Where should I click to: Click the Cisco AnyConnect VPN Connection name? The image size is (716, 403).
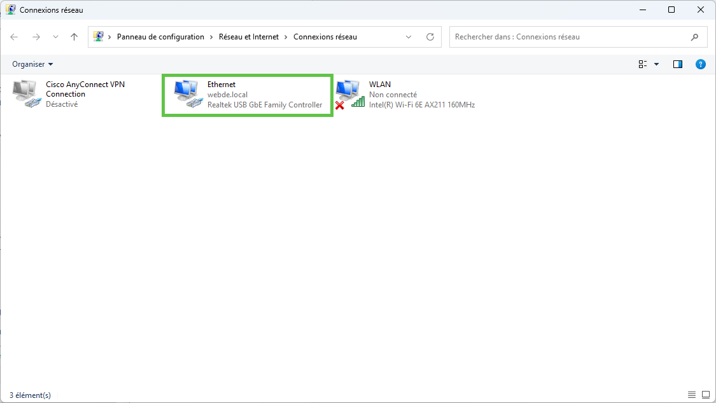85,89
